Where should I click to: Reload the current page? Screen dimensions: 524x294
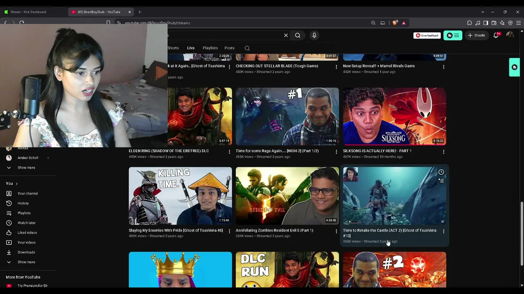[x=22, y=23]
